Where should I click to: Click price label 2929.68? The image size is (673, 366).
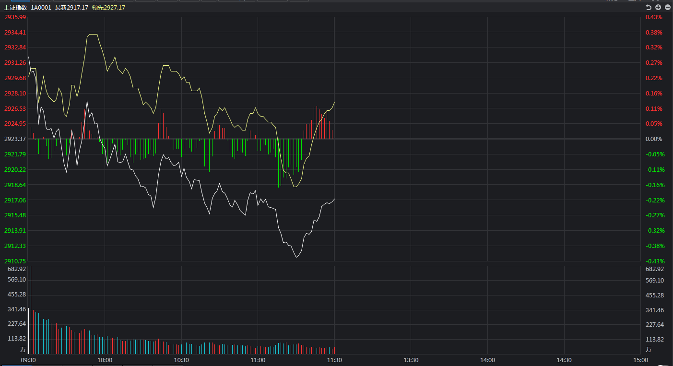click(x=15, y=78)
